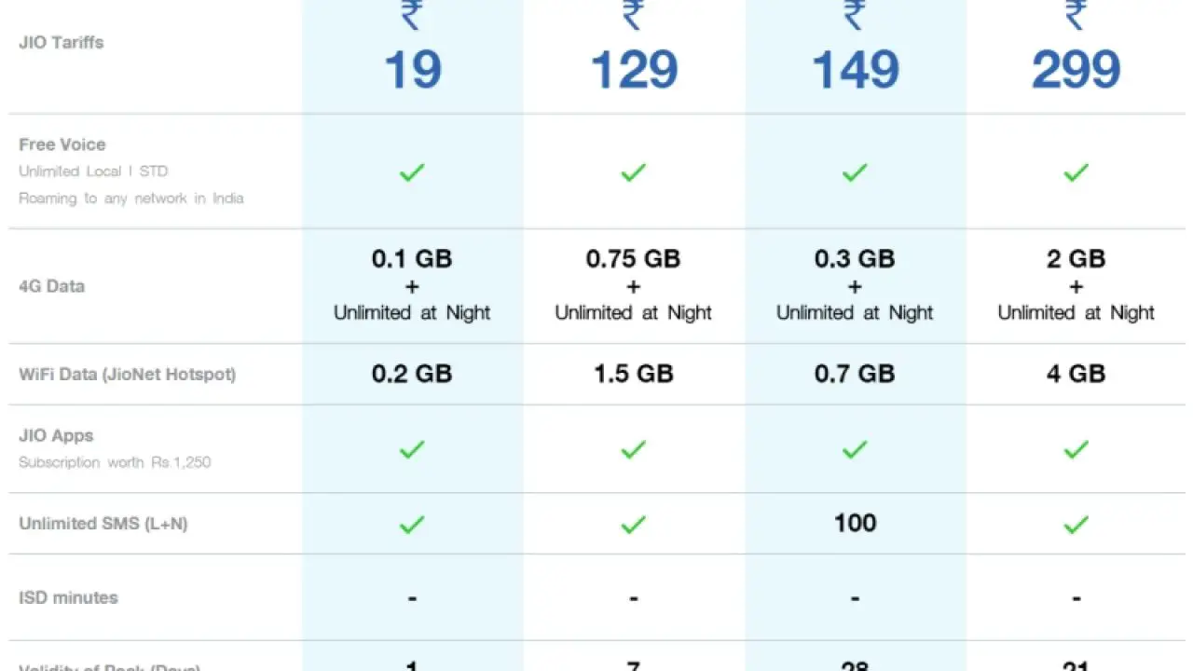Click the Unlimited SMS checkmark under 299 plan
This screenshot has width=1193, height=671.
click(1076, 525)
